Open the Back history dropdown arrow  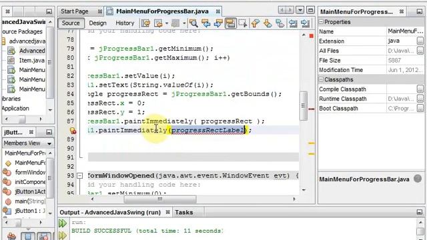(167, 23)
